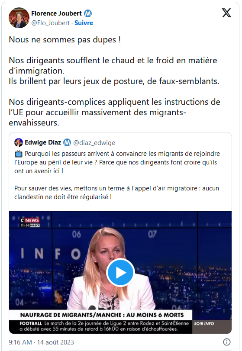The width and height of the screenshot is (242, 351).
Task: Click Edwige Diaz's small avatar
Action: point(18,142)
